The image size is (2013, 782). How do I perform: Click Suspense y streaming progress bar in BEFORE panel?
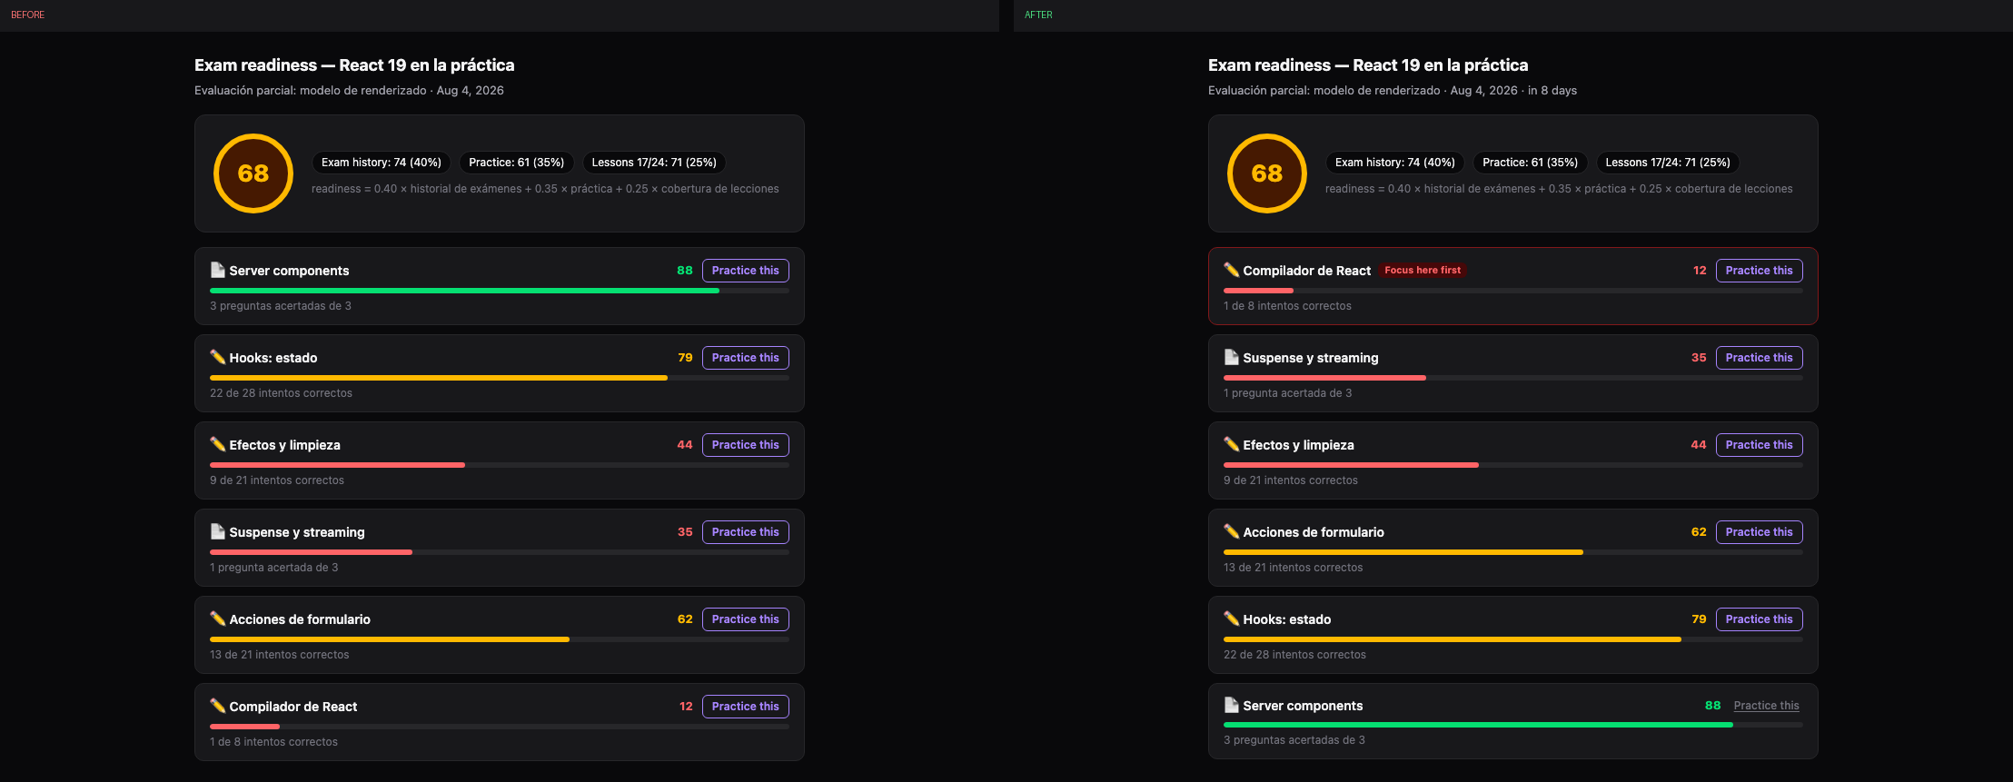(x=500, y=552)
